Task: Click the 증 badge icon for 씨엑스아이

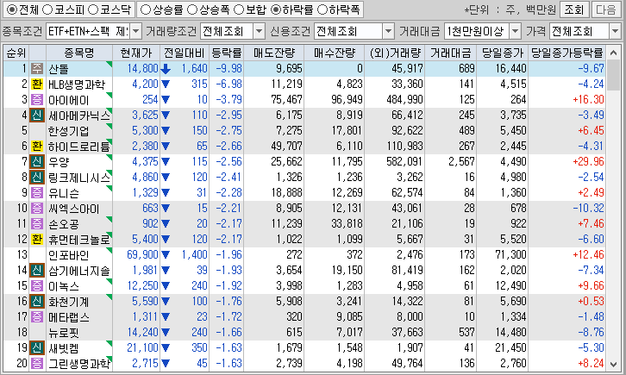Action: click(x=37, y=209)
